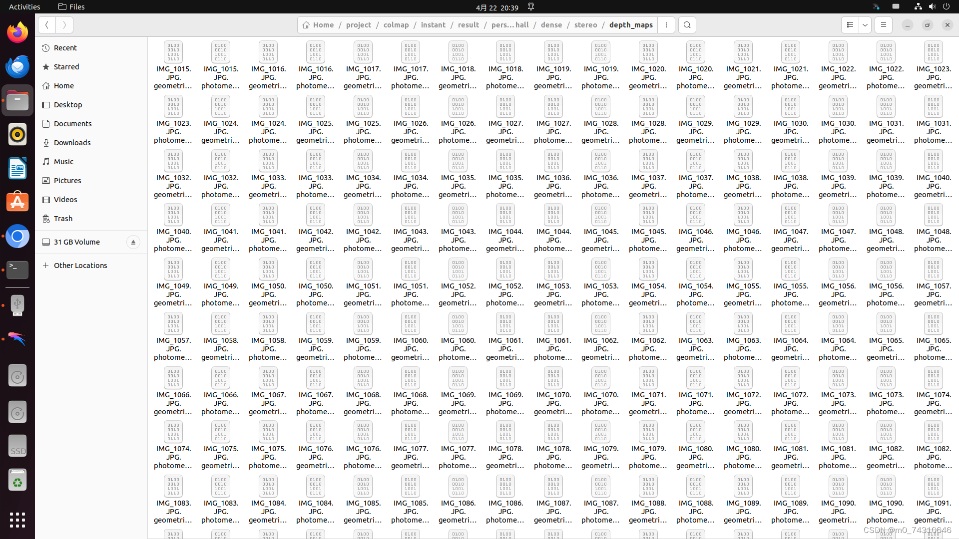Launch Thunderbird mail from the dock

(17, 66)
